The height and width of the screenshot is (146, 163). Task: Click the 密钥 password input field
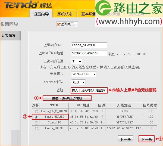pyautogui.click(x=89, y=90)
